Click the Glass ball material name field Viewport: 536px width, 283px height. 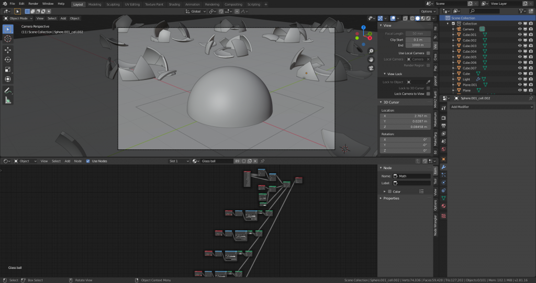pos(217,161)
